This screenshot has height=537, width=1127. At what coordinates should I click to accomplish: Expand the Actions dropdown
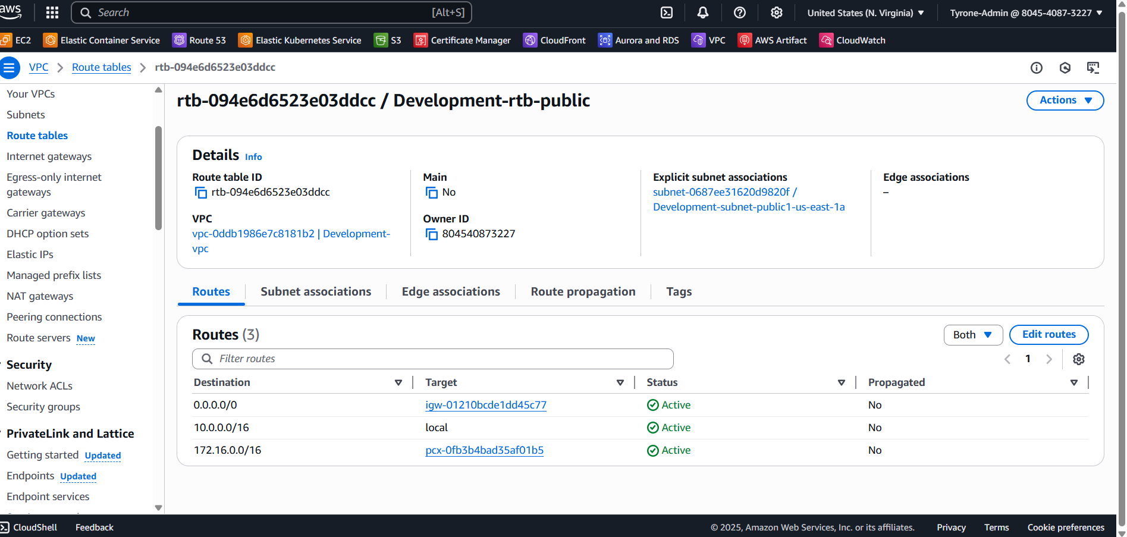(1065, 101)
